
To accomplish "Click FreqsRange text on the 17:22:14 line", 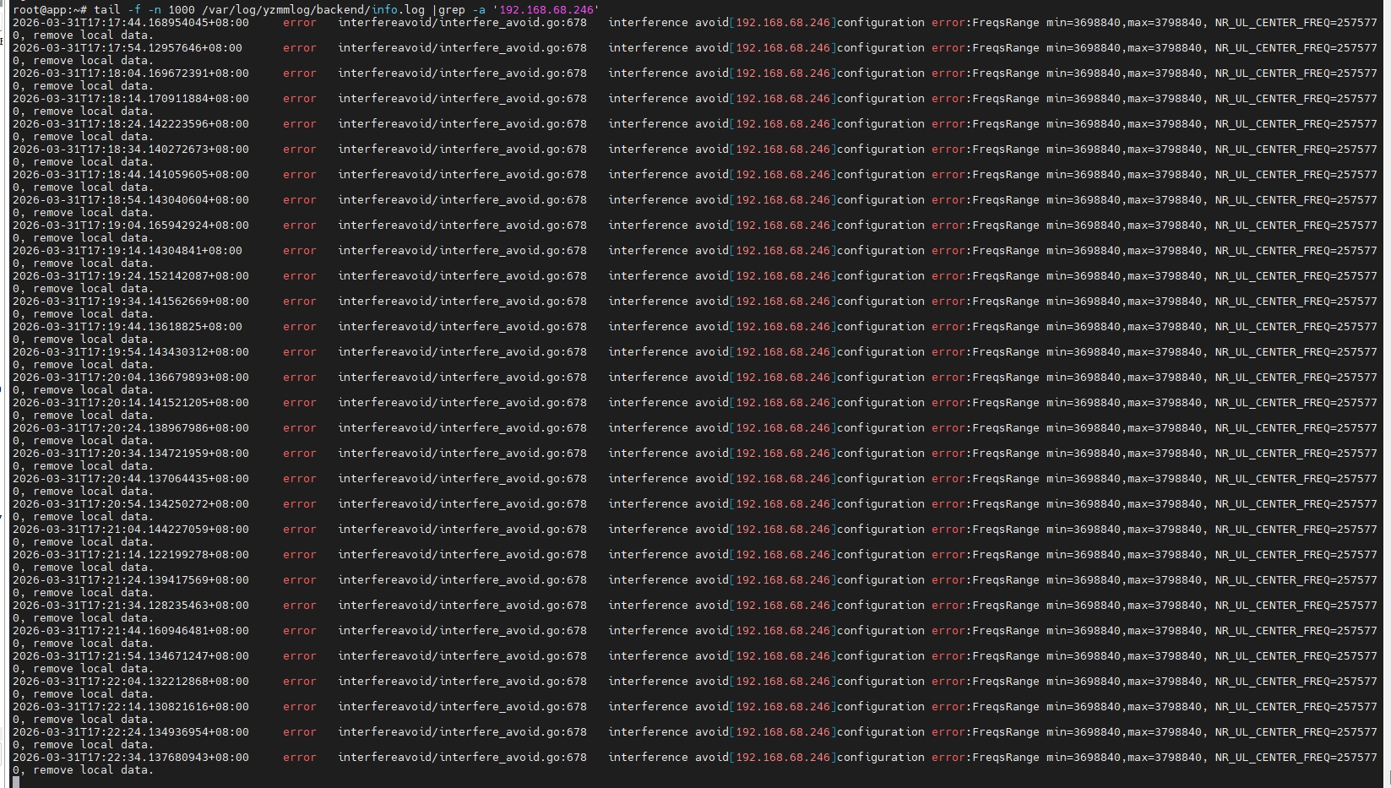I will (1005, 707).
